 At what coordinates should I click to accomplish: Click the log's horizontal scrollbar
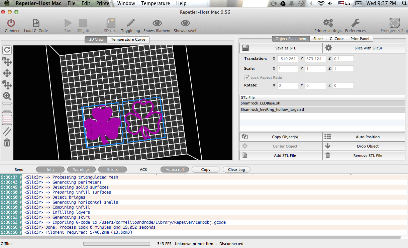201,237
